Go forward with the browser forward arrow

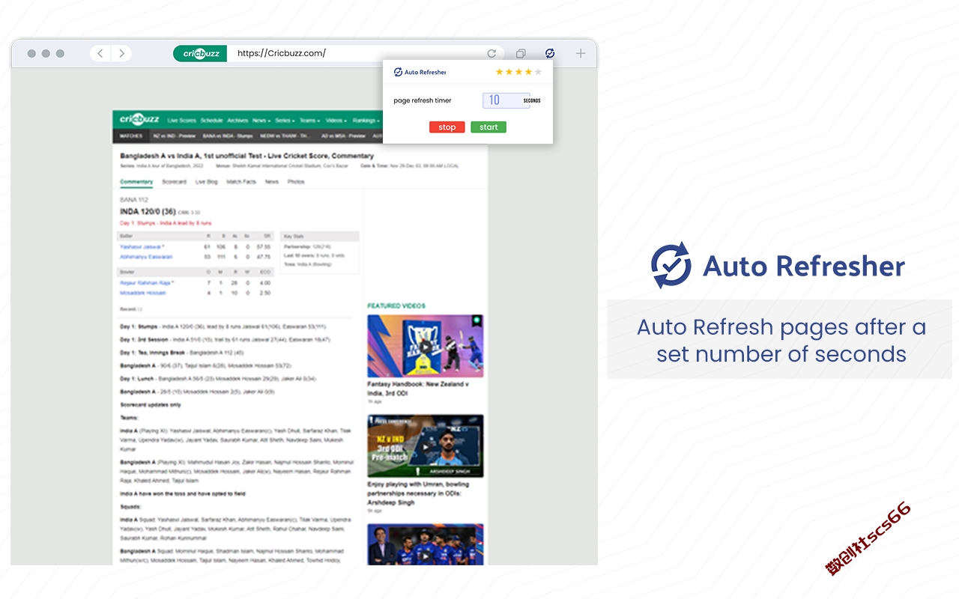click(x=121, y=53)
